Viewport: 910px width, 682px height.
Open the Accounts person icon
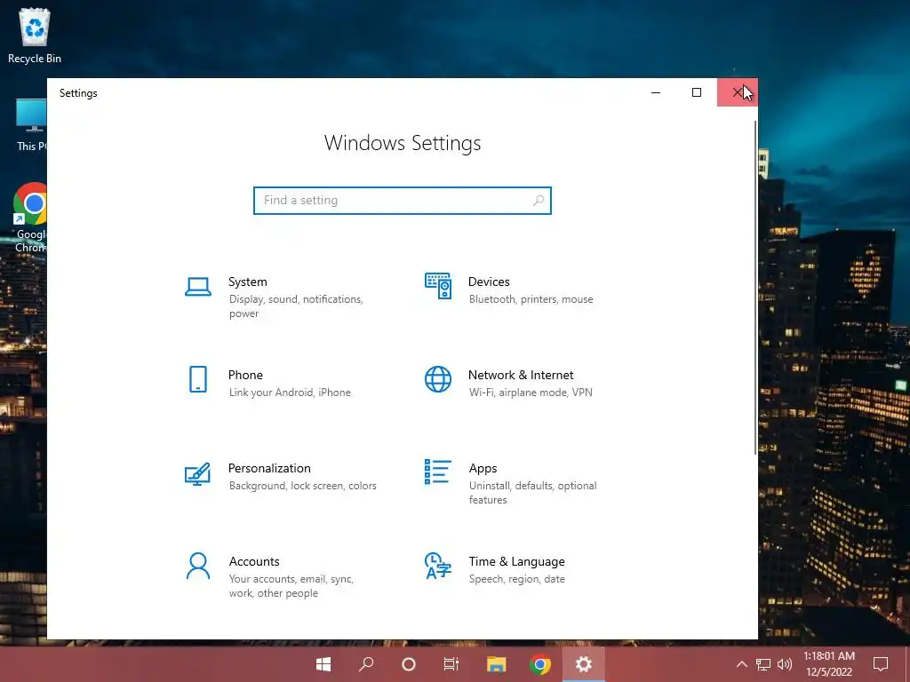[198, 566]
